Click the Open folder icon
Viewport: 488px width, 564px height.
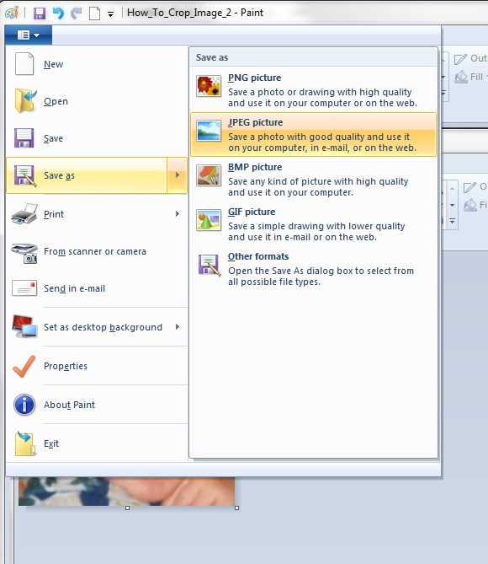pos(25,101)
